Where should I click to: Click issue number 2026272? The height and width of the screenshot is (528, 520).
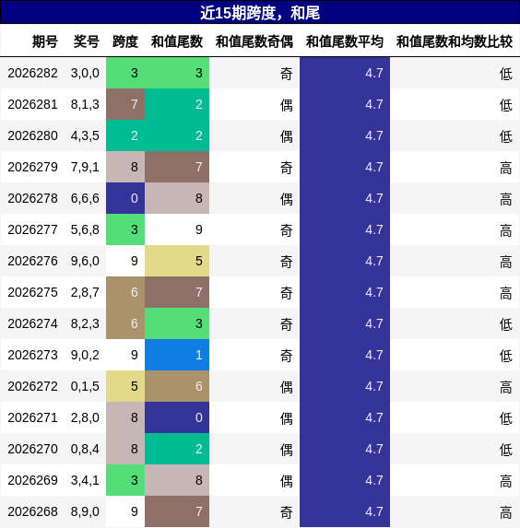[32, 386]
